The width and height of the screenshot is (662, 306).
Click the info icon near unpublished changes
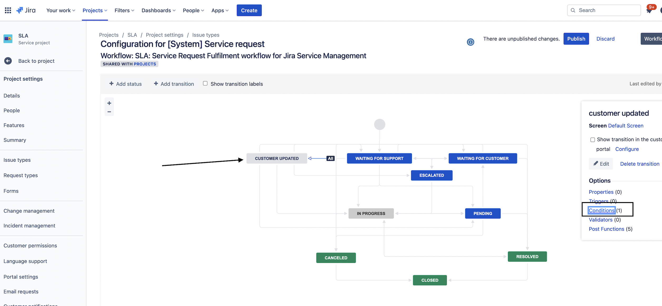point(470,42)
